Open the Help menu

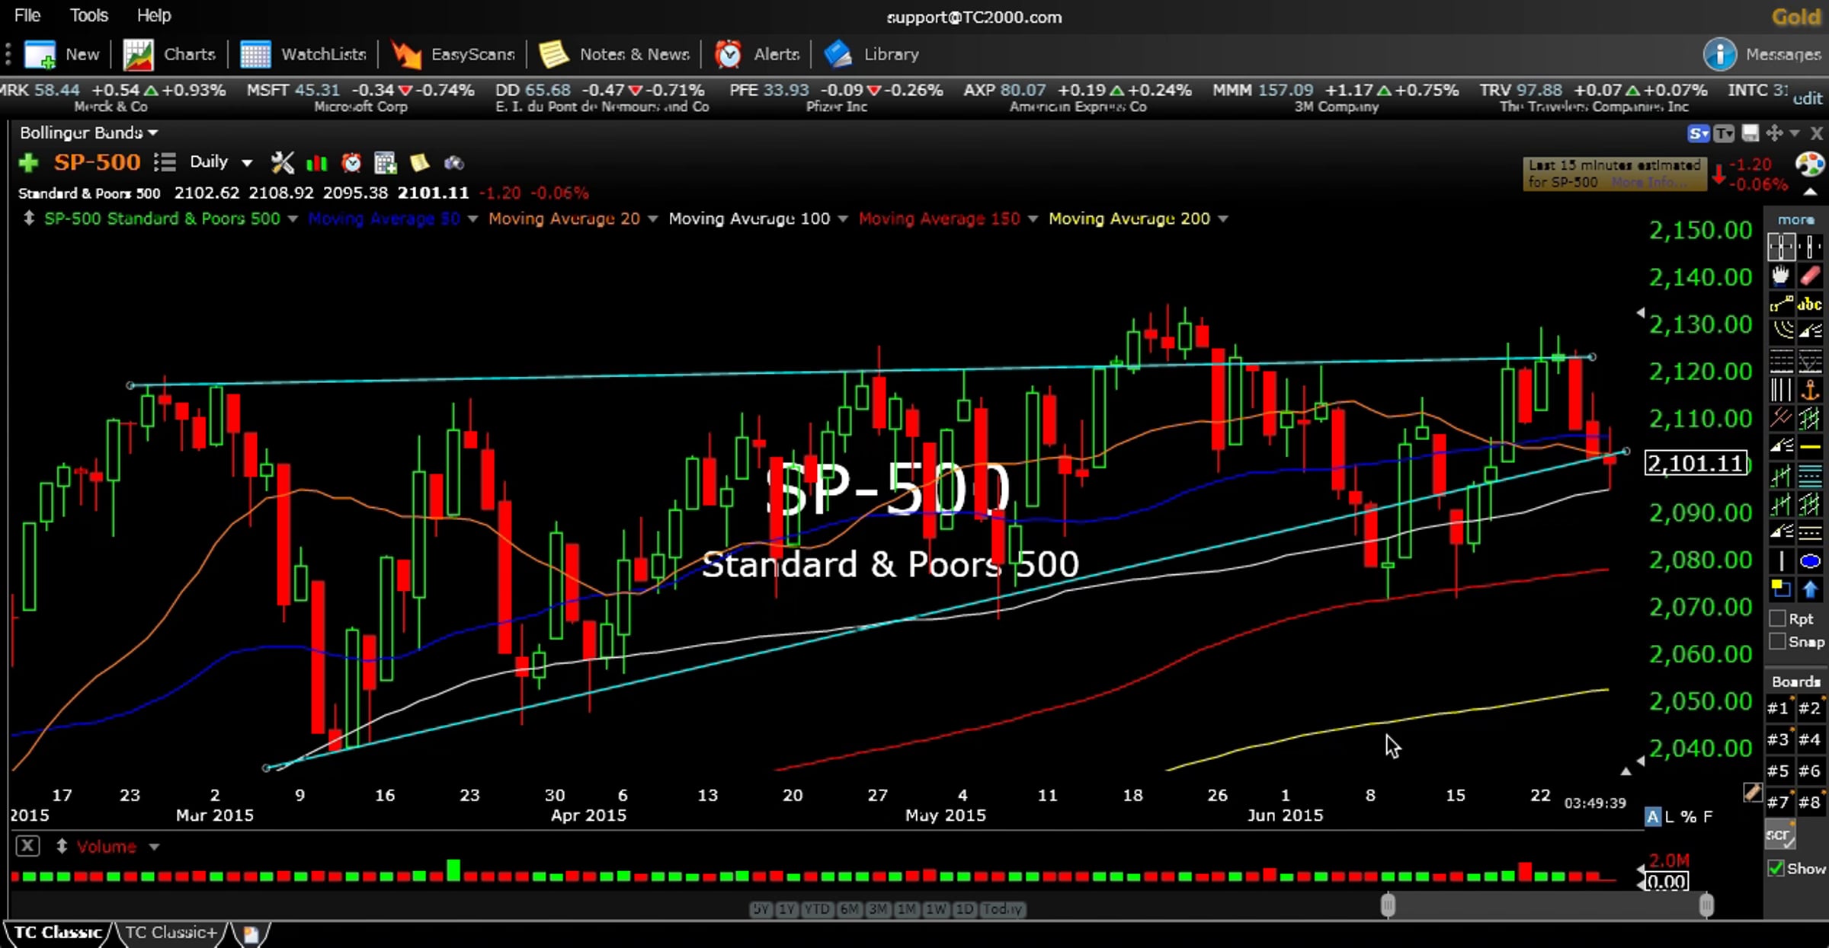pos(154,15)
